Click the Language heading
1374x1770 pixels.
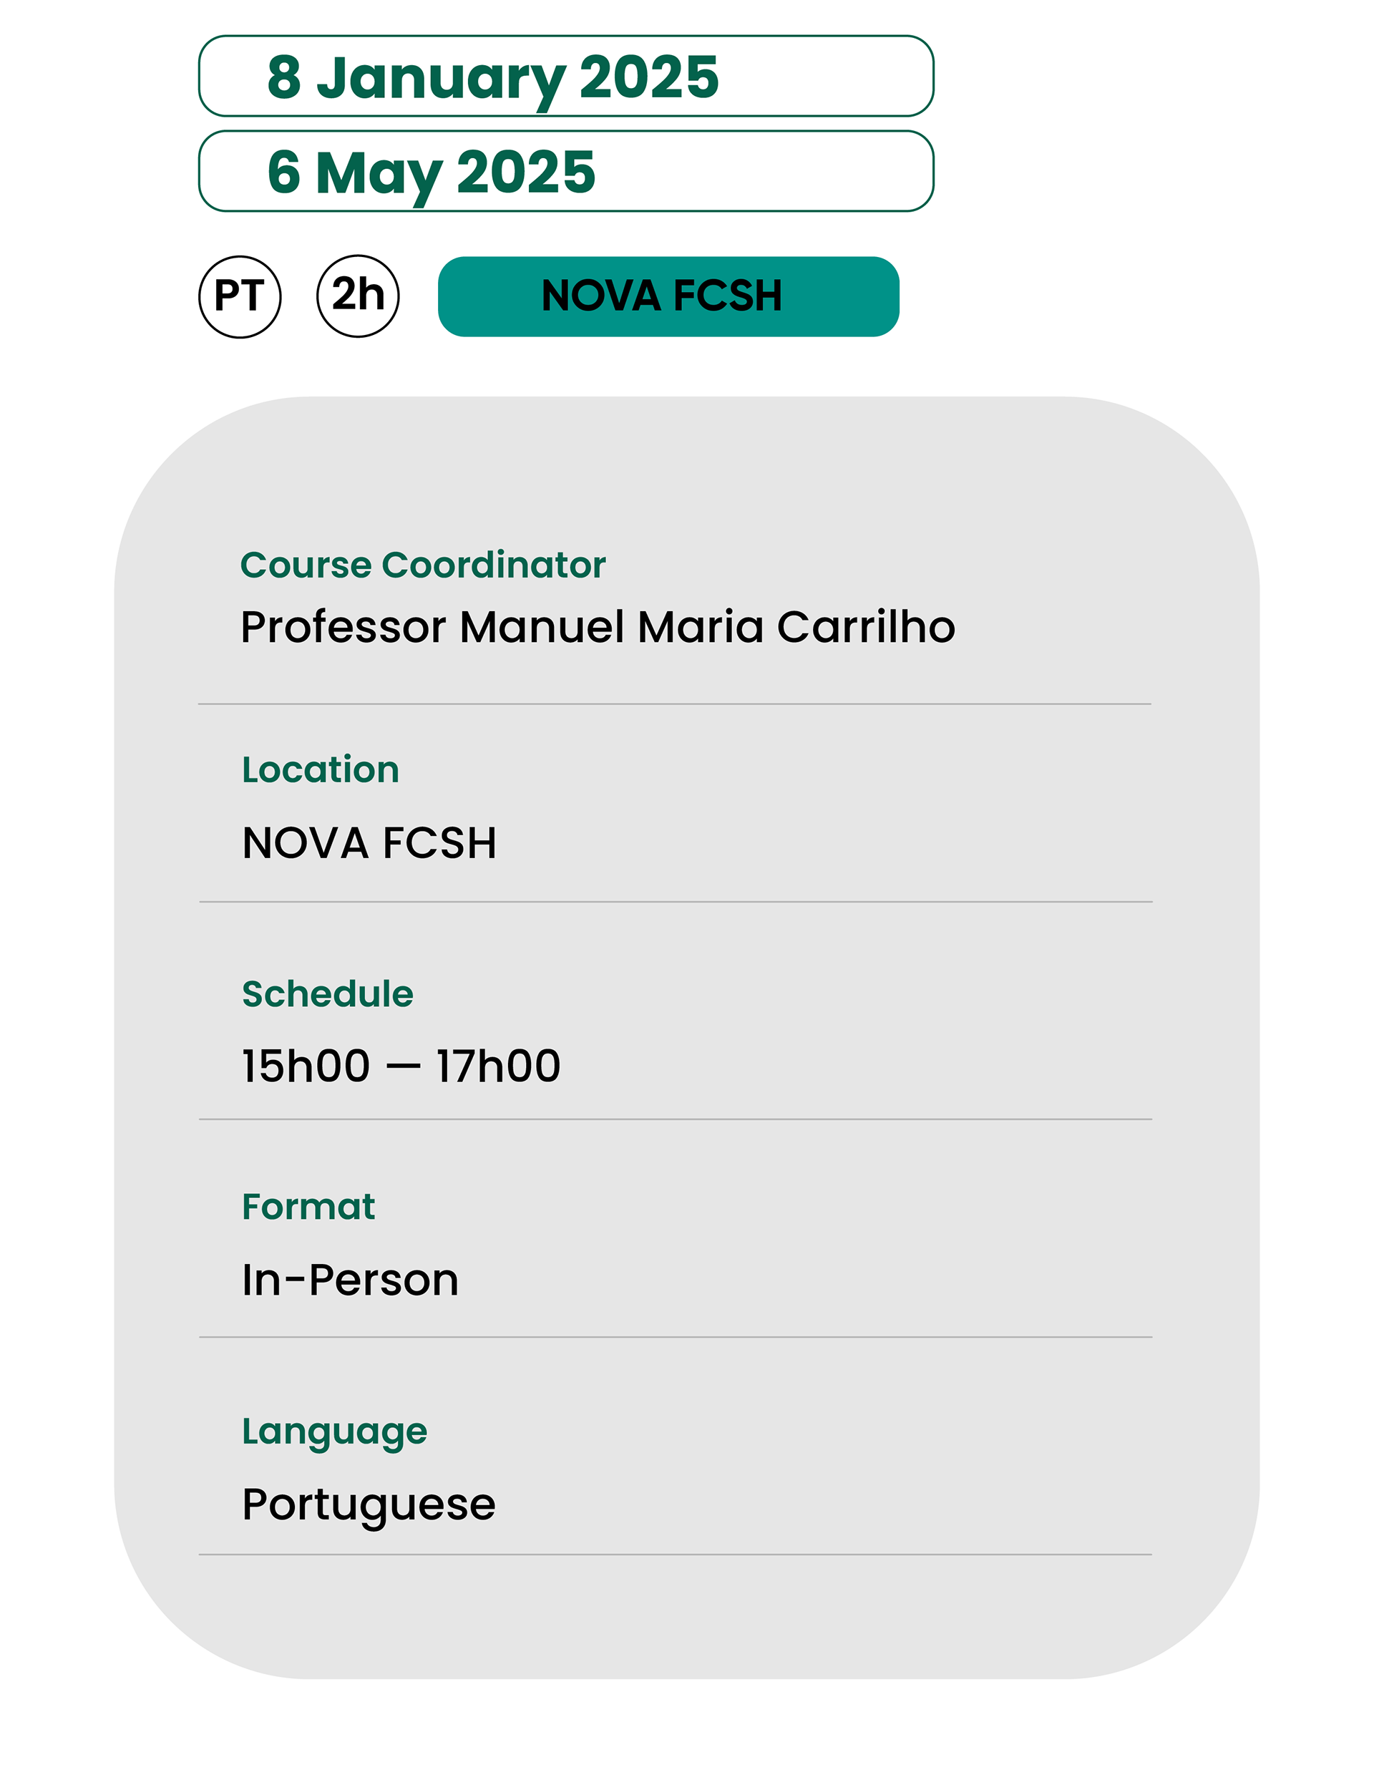335,1431
